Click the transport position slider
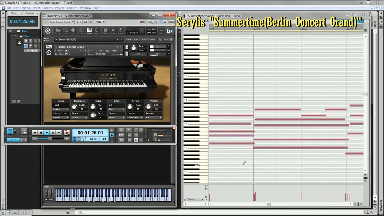The height and width of the screenshot is (216, 384). [50, 139]
